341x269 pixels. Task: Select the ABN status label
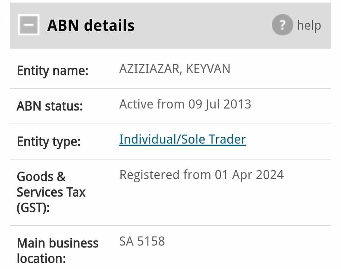coord(50,106)
